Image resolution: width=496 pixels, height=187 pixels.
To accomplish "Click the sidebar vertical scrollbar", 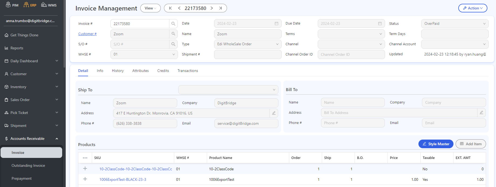I will 64,34.
